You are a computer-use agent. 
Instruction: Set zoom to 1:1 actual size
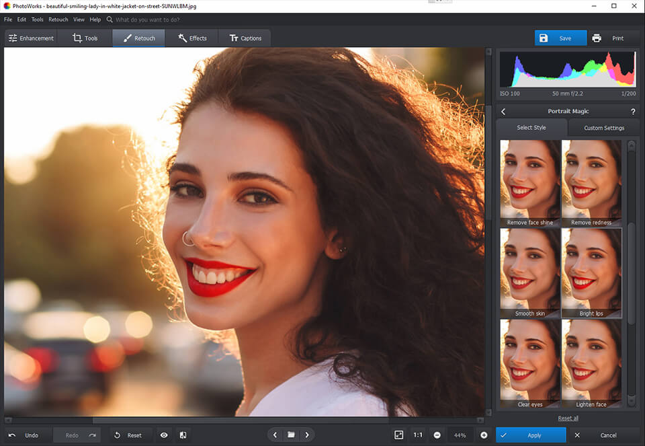click(x=418, y=435)
